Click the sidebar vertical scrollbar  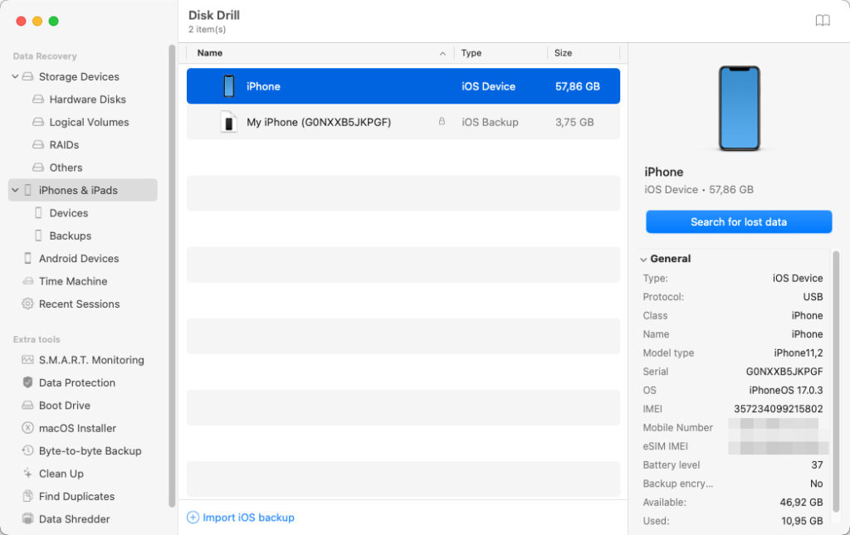172,275
